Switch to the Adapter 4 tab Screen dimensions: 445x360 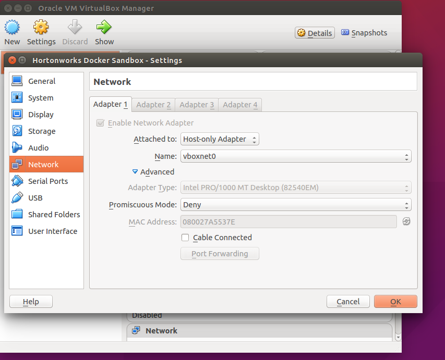[x=240, y=105]
